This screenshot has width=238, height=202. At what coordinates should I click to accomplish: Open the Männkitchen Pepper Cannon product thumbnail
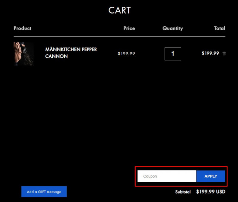point(24,54)
